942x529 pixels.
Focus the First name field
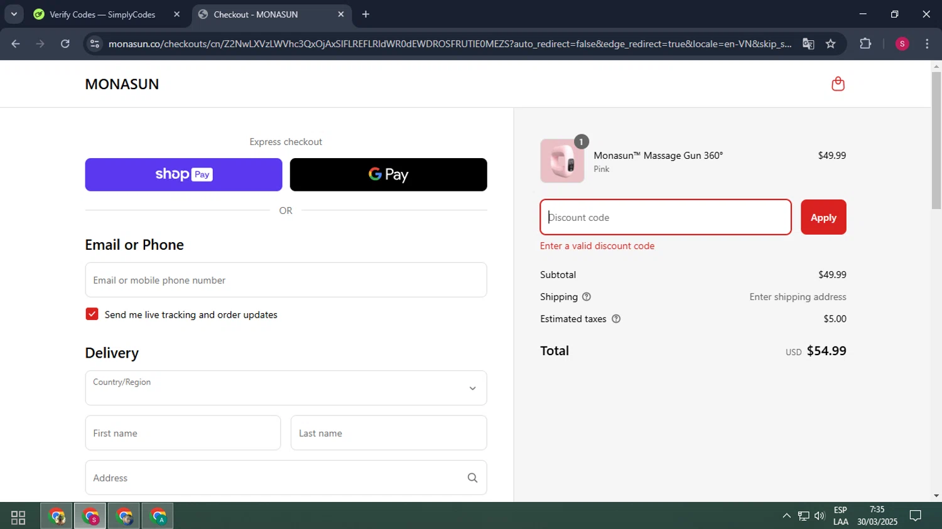point(183,433)
